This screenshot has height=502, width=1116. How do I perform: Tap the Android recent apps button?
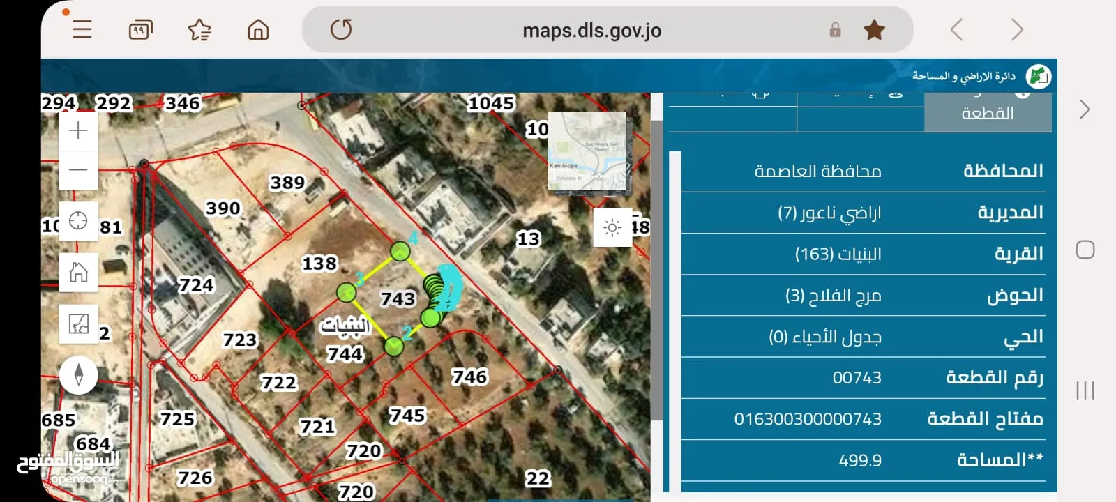(1085, 390)
